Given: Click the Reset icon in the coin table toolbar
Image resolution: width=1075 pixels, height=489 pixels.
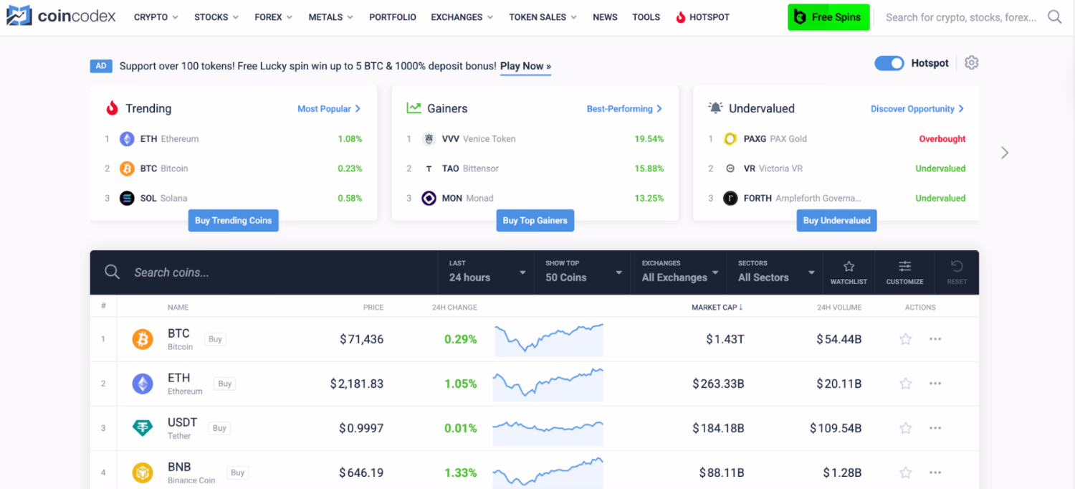Looking at the screenshot, I should click(x=957, y=267).
